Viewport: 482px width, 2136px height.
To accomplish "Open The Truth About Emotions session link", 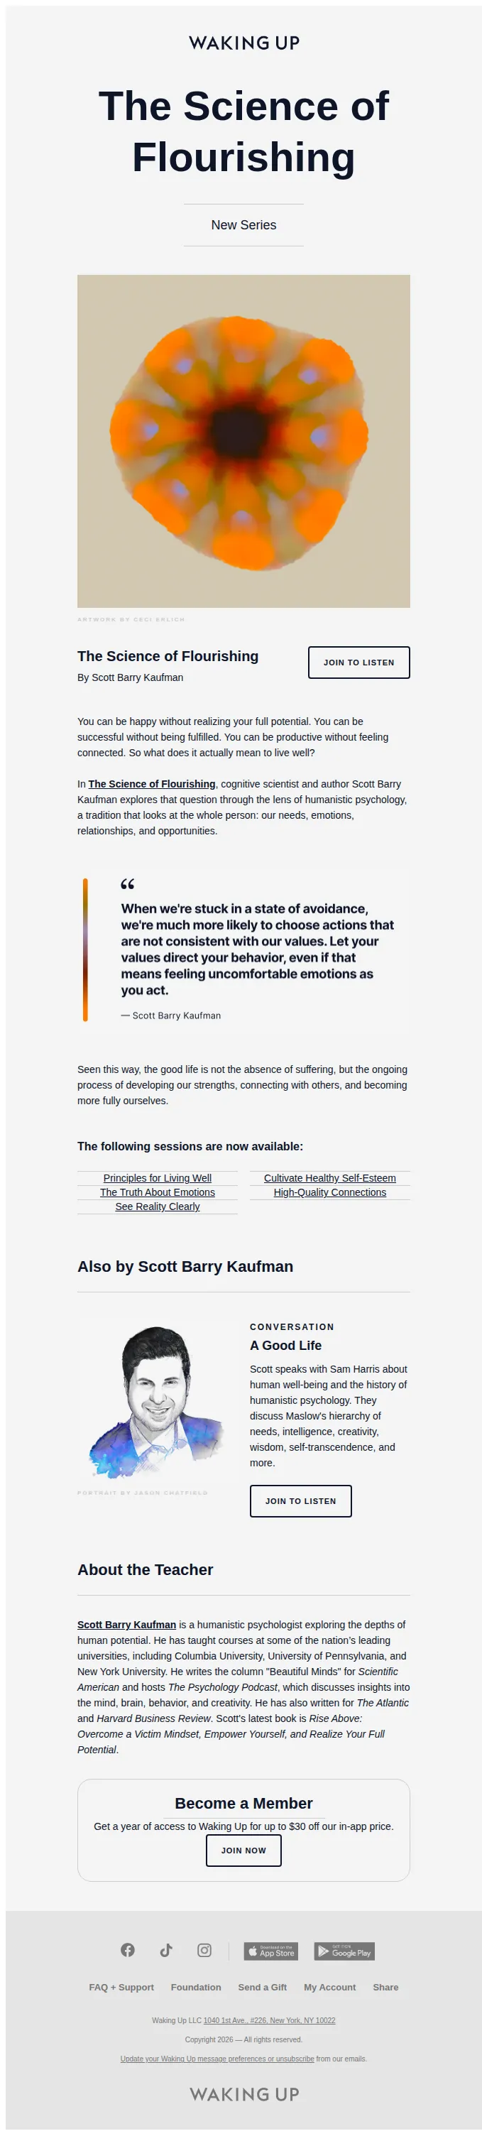I will click(158, 1192).
